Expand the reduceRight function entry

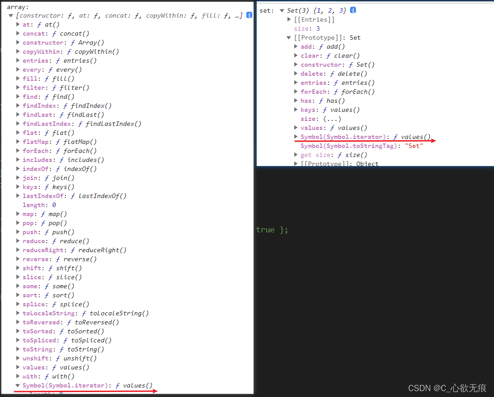(x=18, y=250)
